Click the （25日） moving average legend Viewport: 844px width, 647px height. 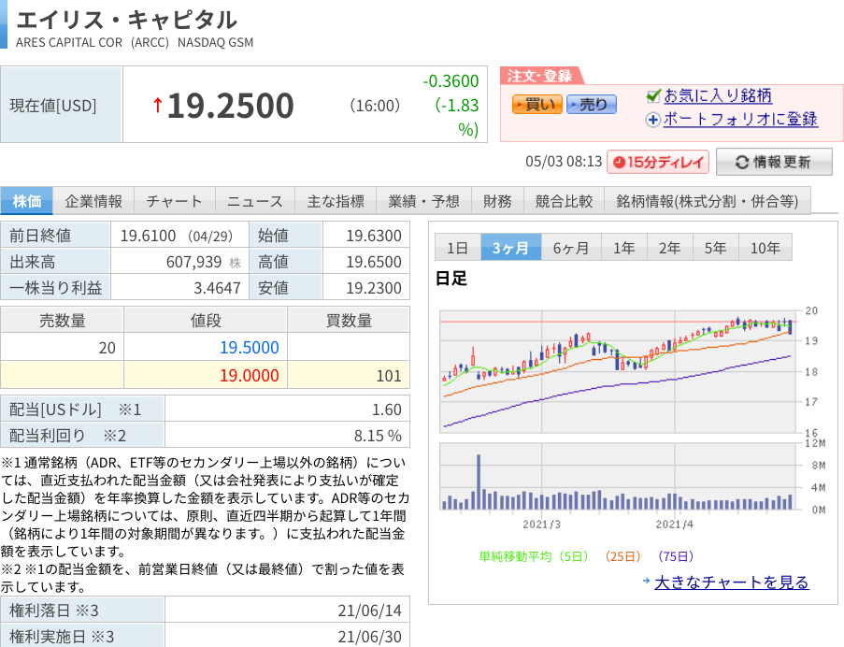[622, 556]
